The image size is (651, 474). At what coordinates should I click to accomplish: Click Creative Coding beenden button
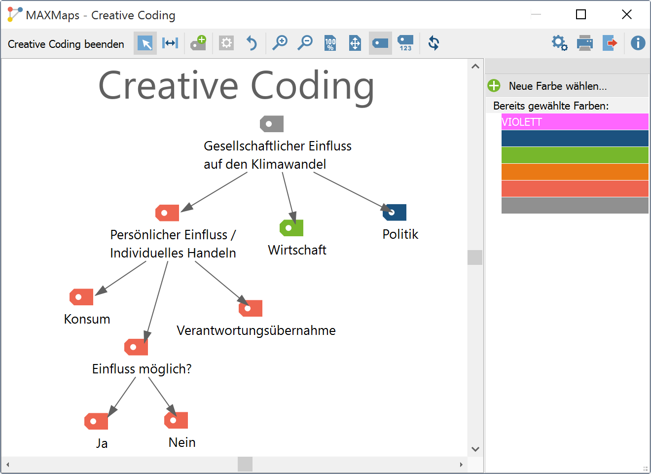(x=66, y=44)
